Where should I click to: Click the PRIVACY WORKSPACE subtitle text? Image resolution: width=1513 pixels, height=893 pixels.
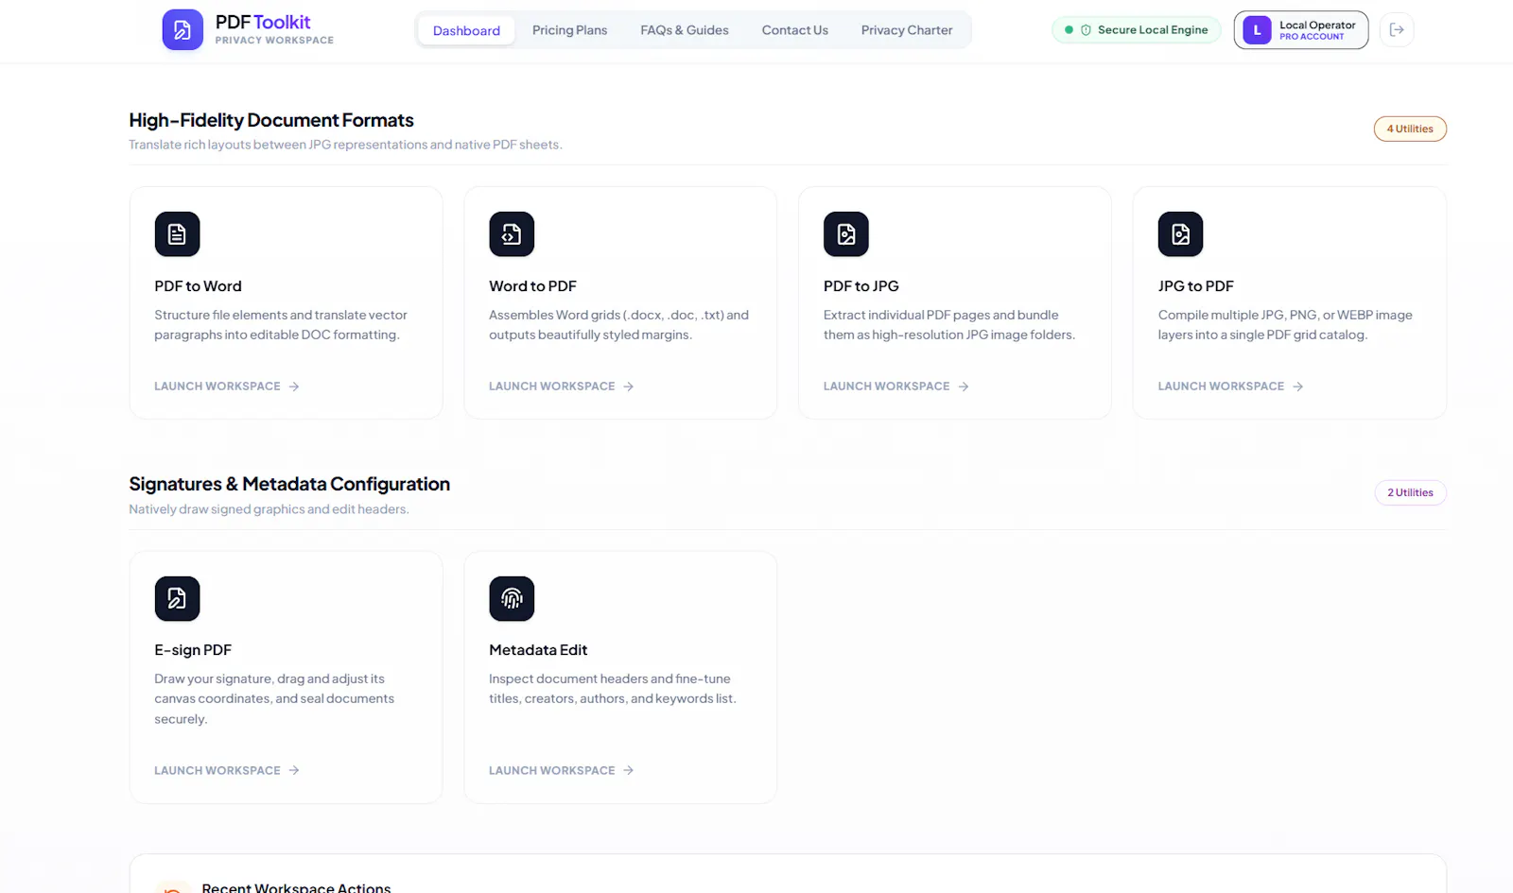pos(274,41)
